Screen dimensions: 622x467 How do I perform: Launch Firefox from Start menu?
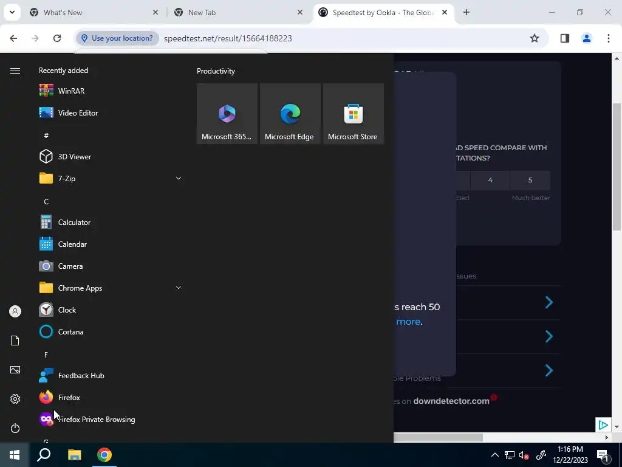pyautogui.click(x=111, y=398)
